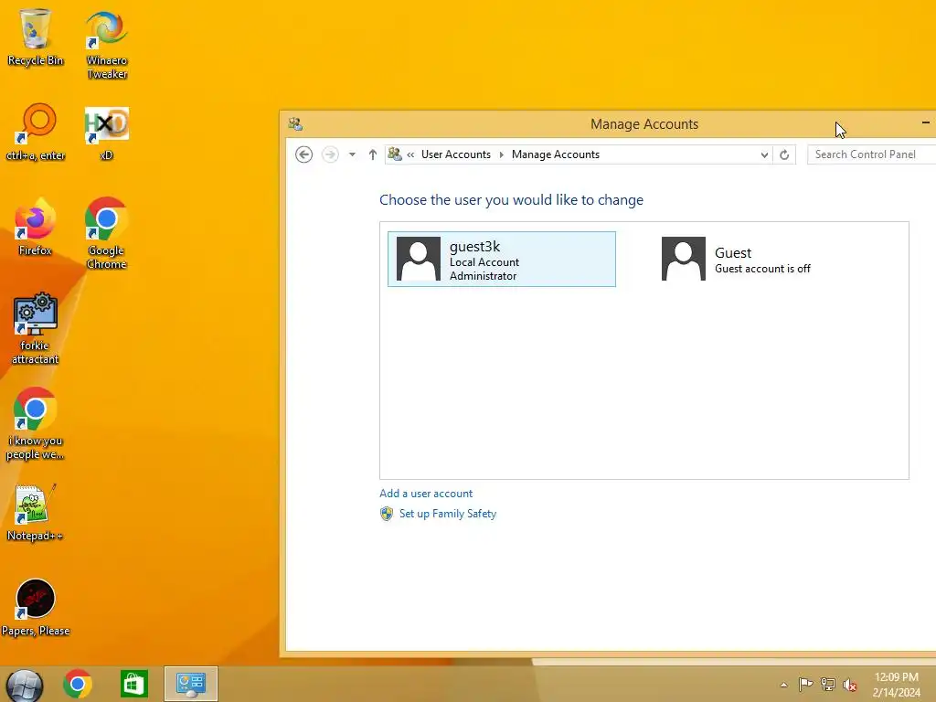Select the xD HxD desktop shortcut

pos(107,133)
